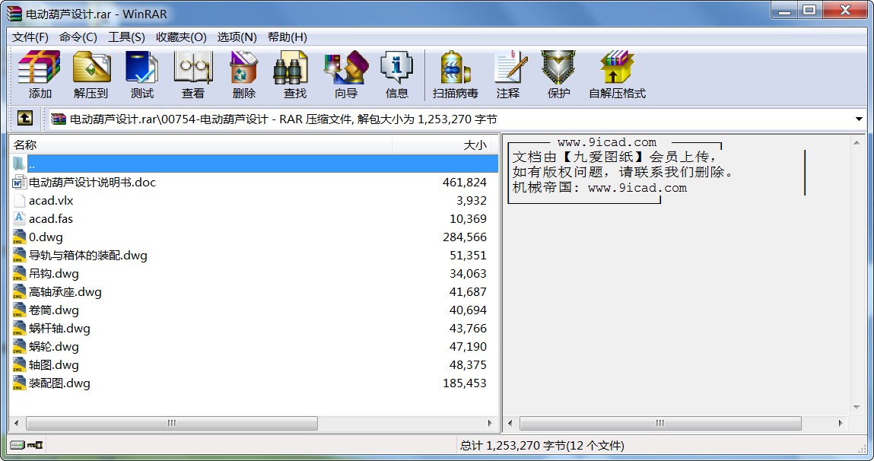The height and width of the screenshot is (461, 874).
Task: Select file 装配图.dwg
Action: click(x=59, y=383)
